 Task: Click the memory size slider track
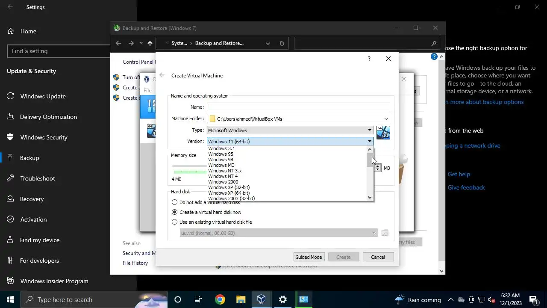click(189, 166)
